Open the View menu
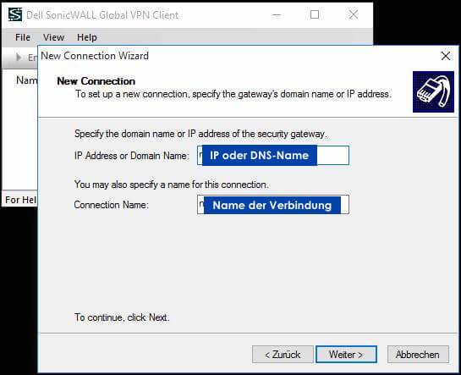The image size is (461, 375). pos(53,37)
